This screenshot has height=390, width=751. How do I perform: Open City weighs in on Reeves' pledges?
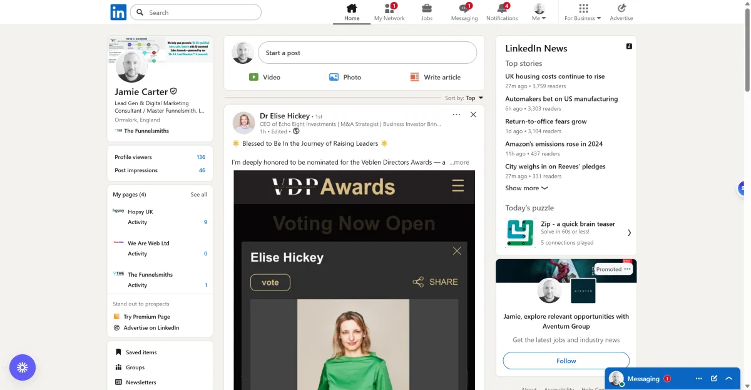pyautogui.click(x=555, y=167)
